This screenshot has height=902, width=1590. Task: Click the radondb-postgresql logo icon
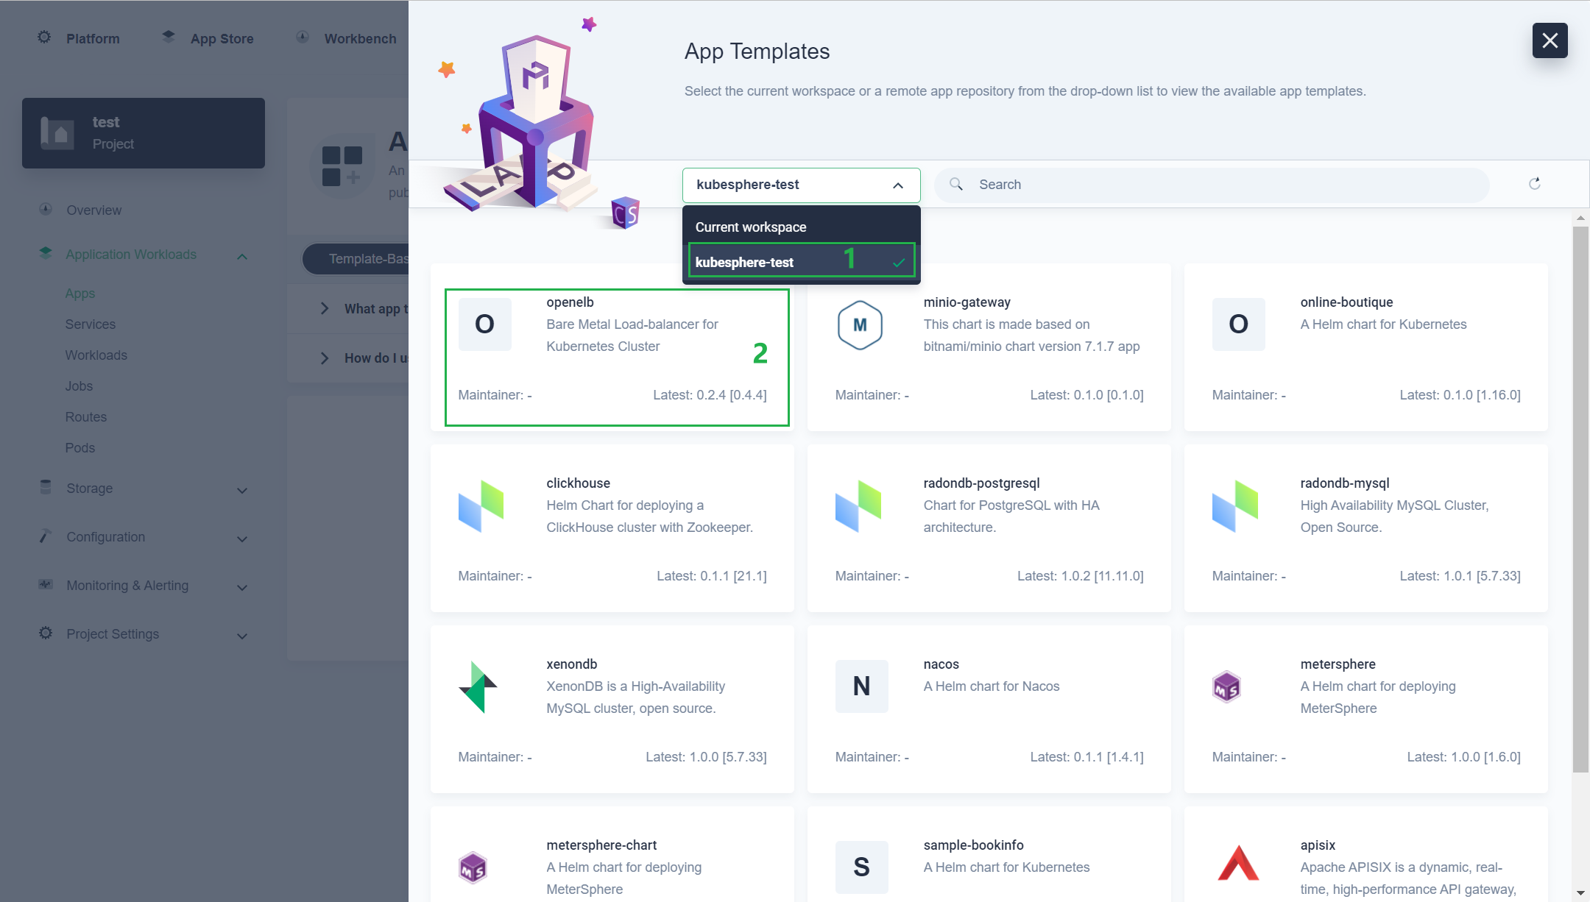(858, 505)
